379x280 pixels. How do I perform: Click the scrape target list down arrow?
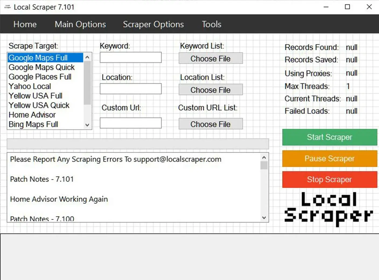point(87,125)
